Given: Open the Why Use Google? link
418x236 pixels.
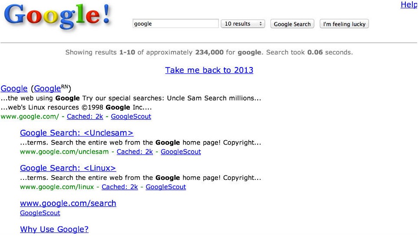Looking at the screenshot, I should [54, 229].
